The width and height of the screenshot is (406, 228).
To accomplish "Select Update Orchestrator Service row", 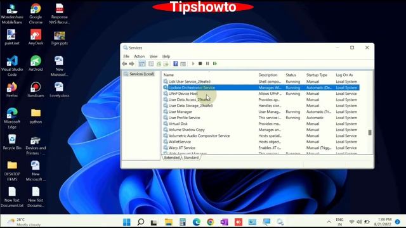I will click(261, 87).
